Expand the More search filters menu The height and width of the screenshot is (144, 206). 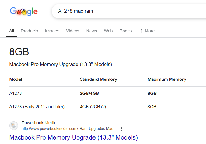coord(147,31)
